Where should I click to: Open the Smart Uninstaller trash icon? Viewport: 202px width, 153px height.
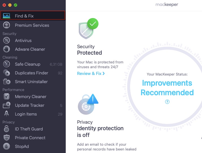6,82
